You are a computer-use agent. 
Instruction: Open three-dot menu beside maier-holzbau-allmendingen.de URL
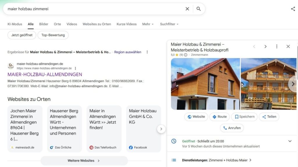click(x=75, y=68)
